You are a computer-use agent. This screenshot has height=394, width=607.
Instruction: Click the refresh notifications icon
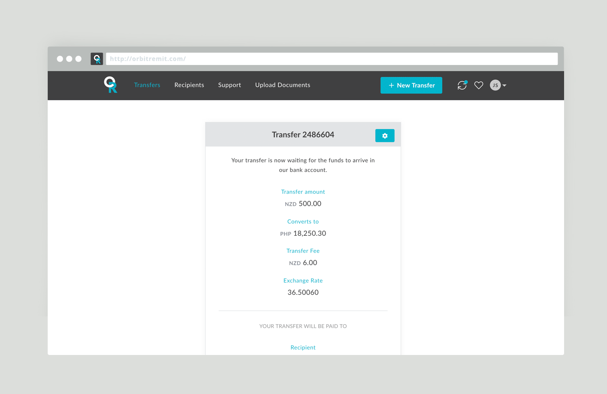(462, 85)
